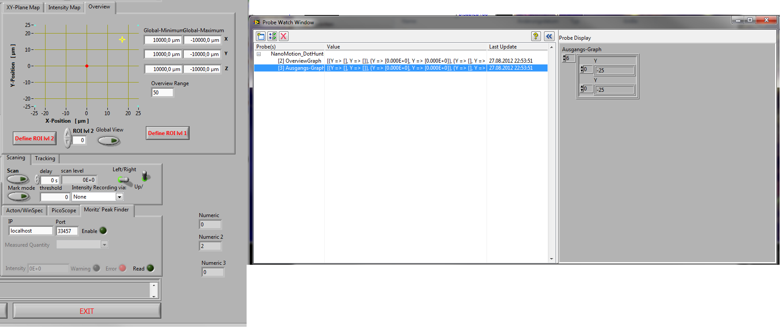Click the delay value field
Viewport: 780px width, 327px height.
50,180
